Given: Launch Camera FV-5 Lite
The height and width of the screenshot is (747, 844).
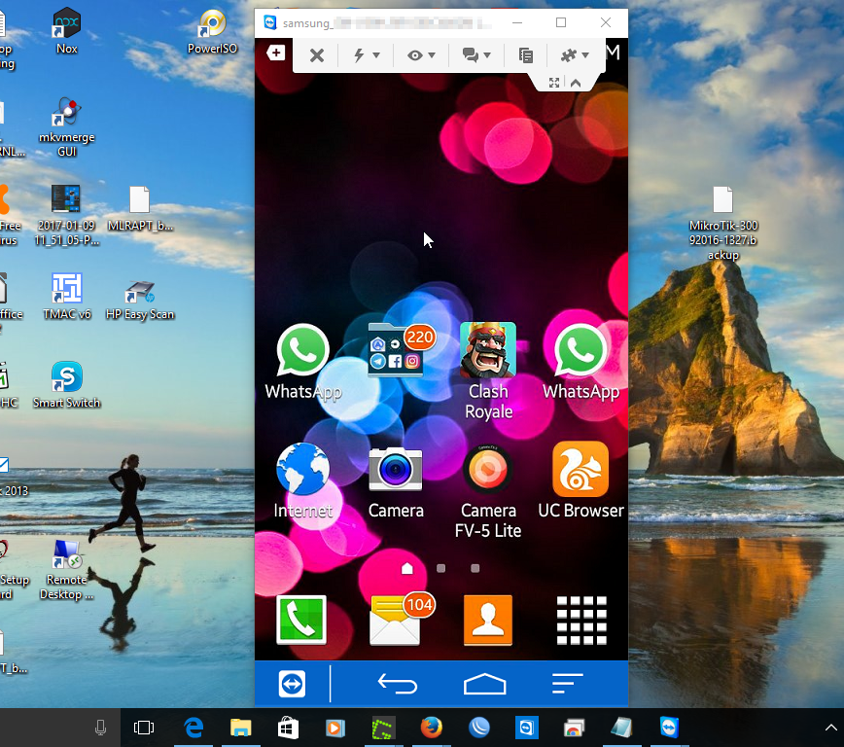Looking at the screenshot, I should point(487,470).
